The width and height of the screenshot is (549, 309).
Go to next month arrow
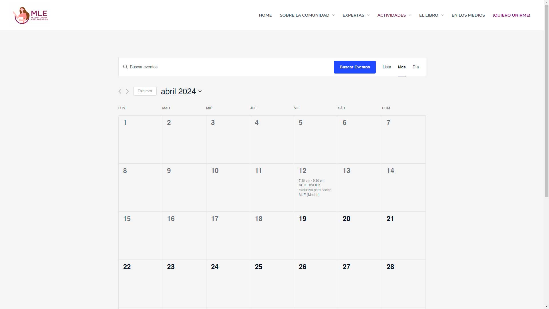point(128,91)
